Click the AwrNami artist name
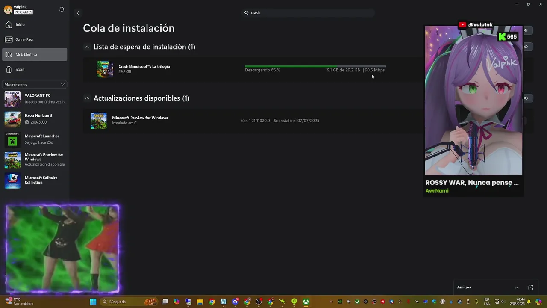 point(437,191)
